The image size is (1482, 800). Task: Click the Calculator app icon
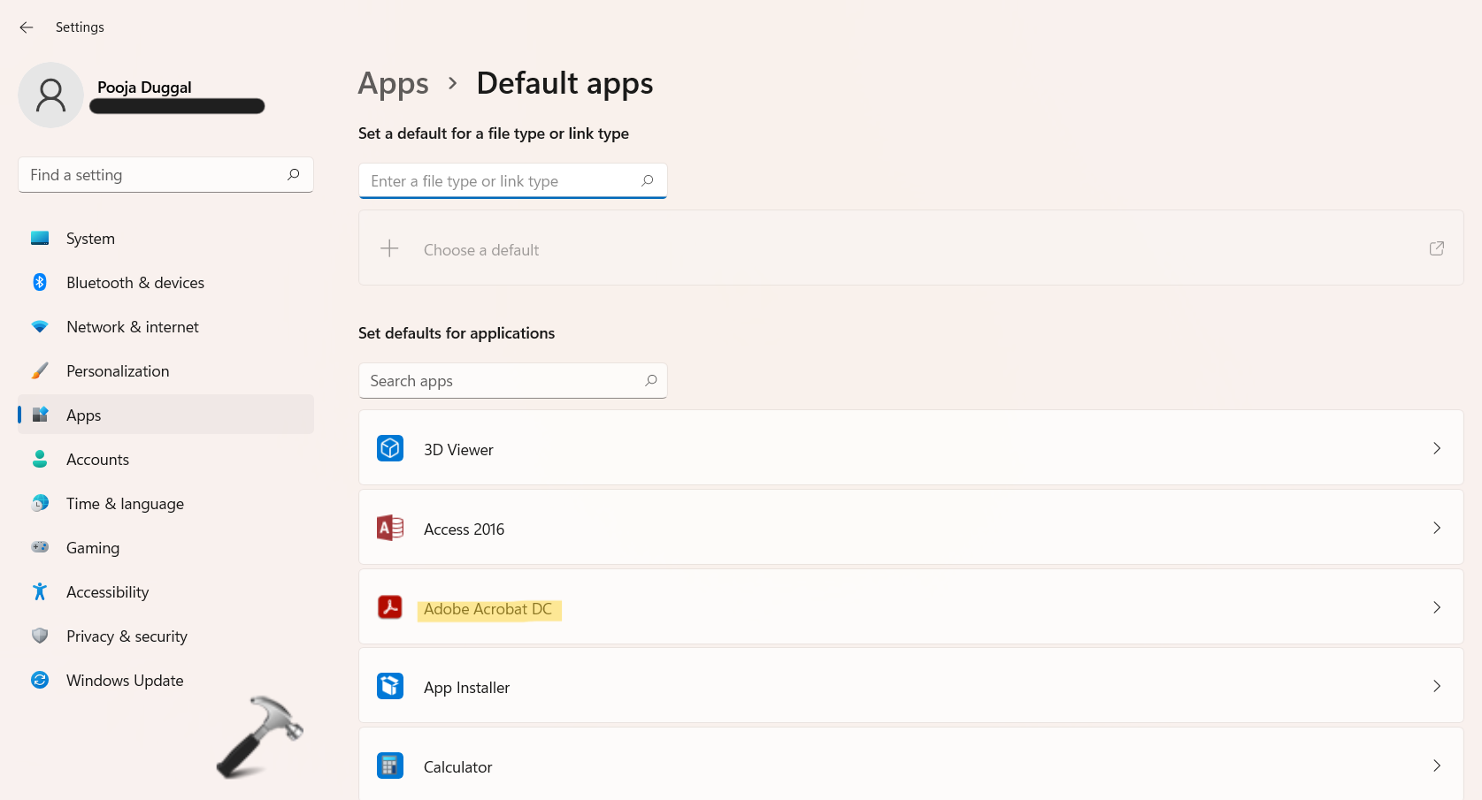(390, 766)
